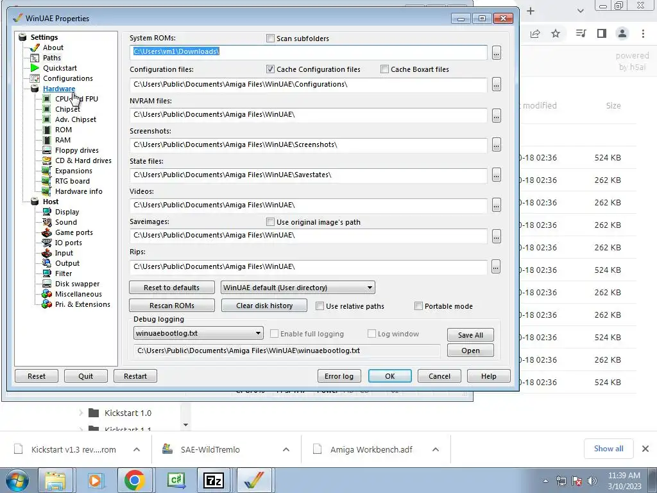Click the RTG board icon

47,181
